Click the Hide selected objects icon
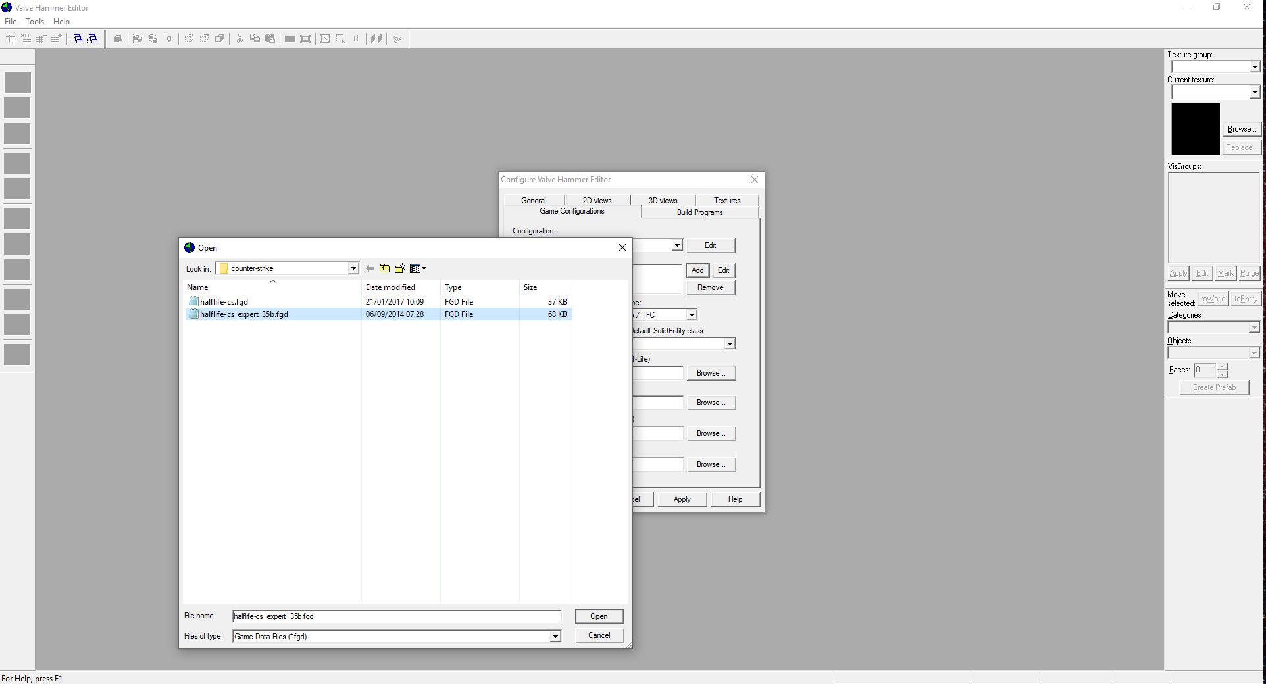 [189, 39]
